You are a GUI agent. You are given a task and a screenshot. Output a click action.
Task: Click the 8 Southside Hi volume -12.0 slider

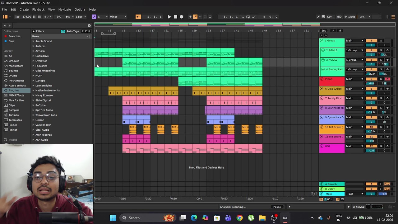click(x=371, y=112)
